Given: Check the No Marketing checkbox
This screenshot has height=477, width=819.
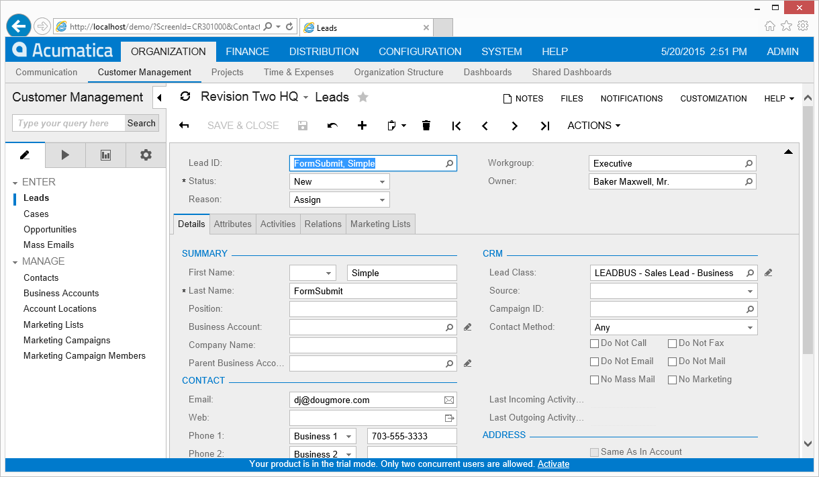Looking at the screenshot, I should pos(672,380).
